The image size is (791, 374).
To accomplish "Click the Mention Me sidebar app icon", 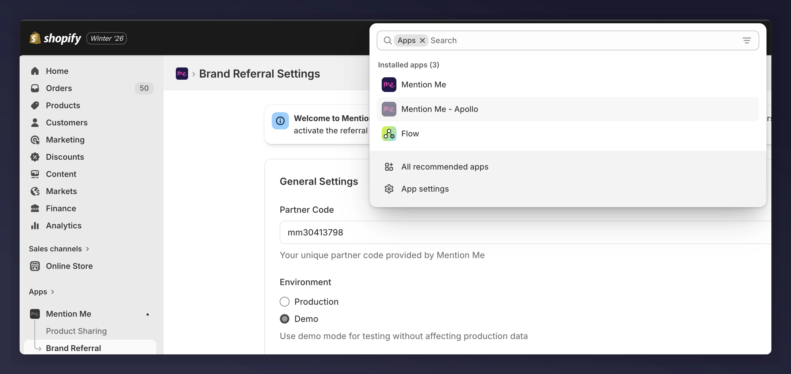I will tap(35, 314).
